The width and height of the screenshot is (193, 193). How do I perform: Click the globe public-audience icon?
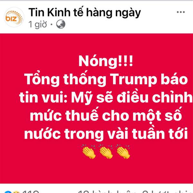(61, 24)
